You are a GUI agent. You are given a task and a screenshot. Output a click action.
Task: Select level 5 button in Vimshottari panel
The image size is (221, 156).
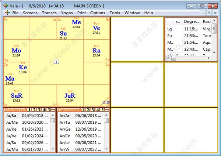pyautogui.click(x=48, y=110)
